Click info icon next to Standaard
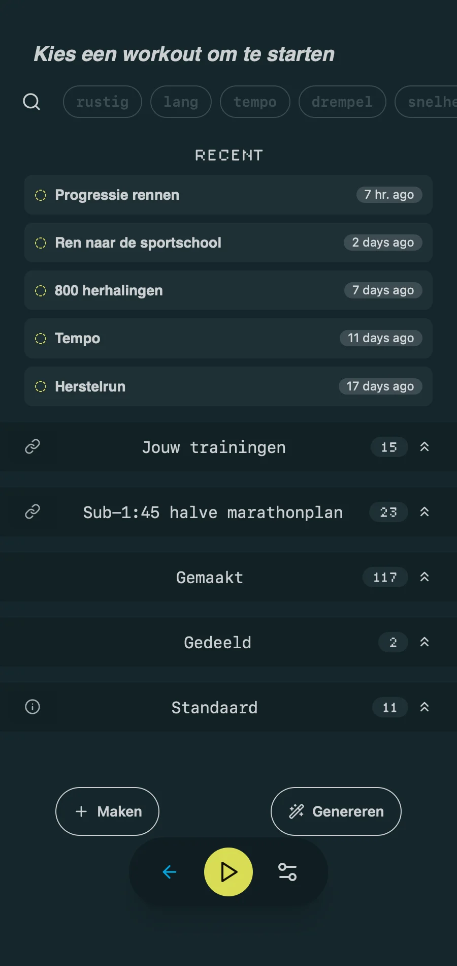This screenshot has width=457, height=966. point(32,707)
